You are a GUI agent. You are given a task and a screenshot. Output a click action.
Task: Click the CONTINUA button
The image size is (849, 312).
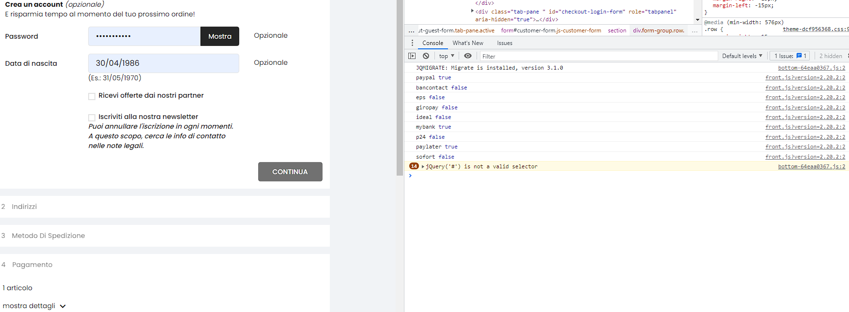290,172
